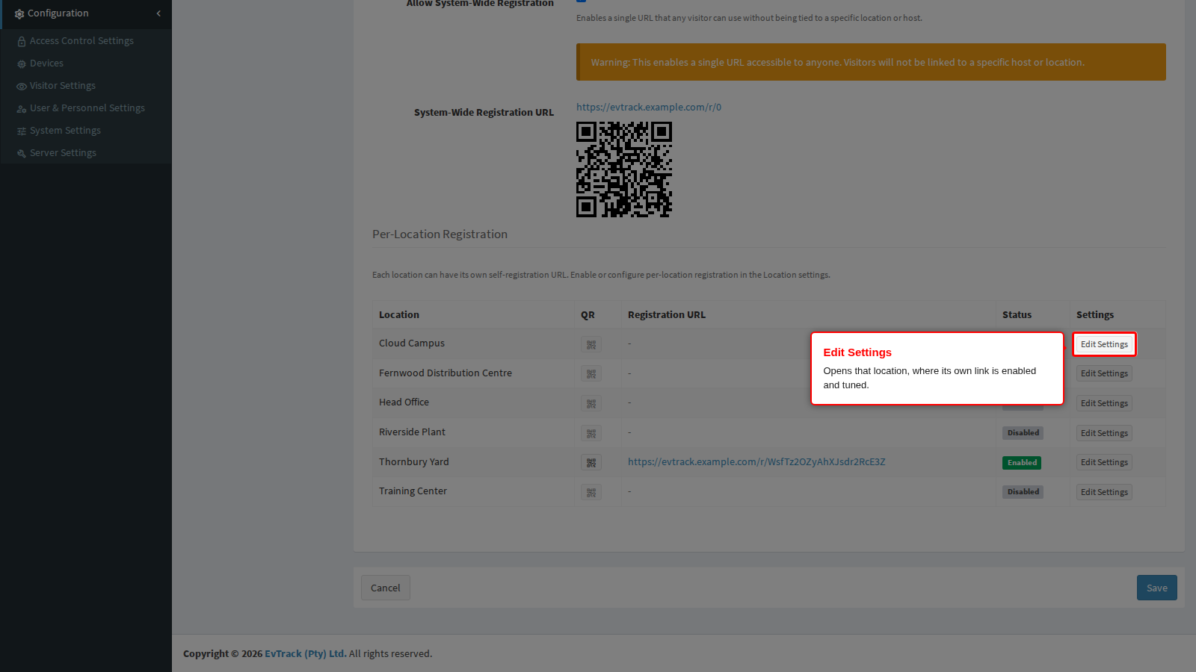Click the Training Center location name
1196x672 pixels.
tap(413, 491)
